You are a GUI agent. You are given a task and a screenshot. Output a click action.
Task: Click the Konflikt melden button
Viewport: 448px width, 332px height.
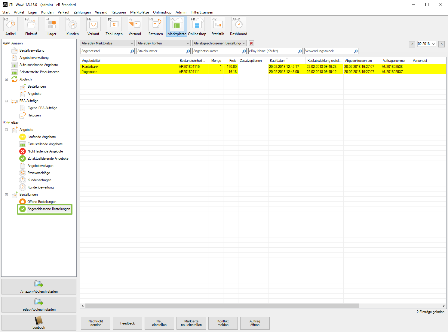pos(223,323)
